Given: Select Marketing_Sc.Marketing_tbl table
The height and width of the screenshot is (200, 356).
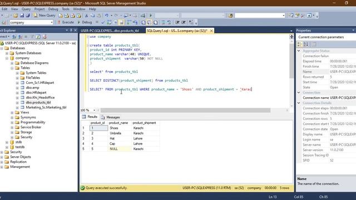Looking at the screenshot, I should [46, 107].
